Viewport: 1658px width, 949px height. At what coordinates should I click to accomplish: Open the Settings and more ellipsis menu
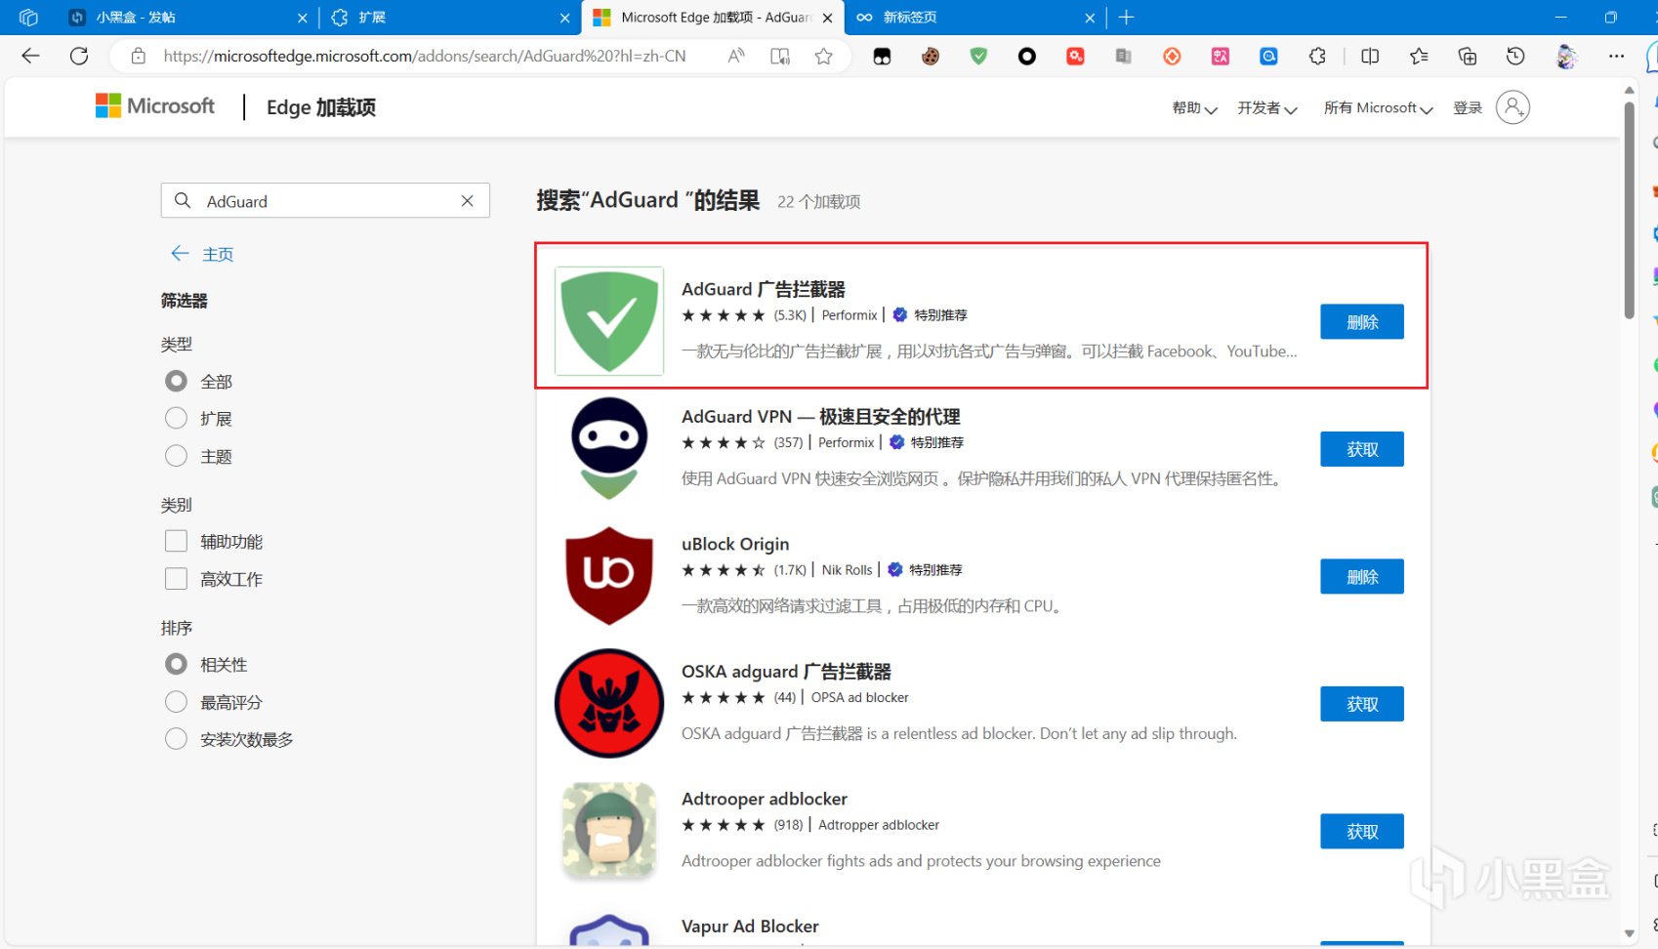(1616, 57)
